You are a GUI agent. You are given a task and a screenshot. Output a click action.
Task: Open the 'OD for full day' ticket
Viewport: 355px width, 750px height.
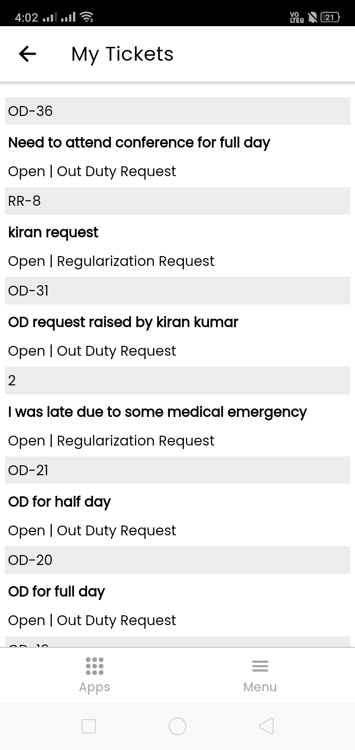coord(57,592)
